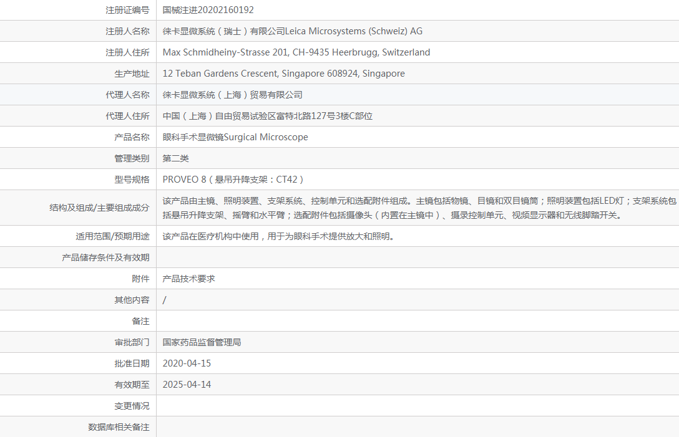Click the 其他内容 row label
Image resolution: width=679 pixels, height=437 pixels.
pos(132,300)
